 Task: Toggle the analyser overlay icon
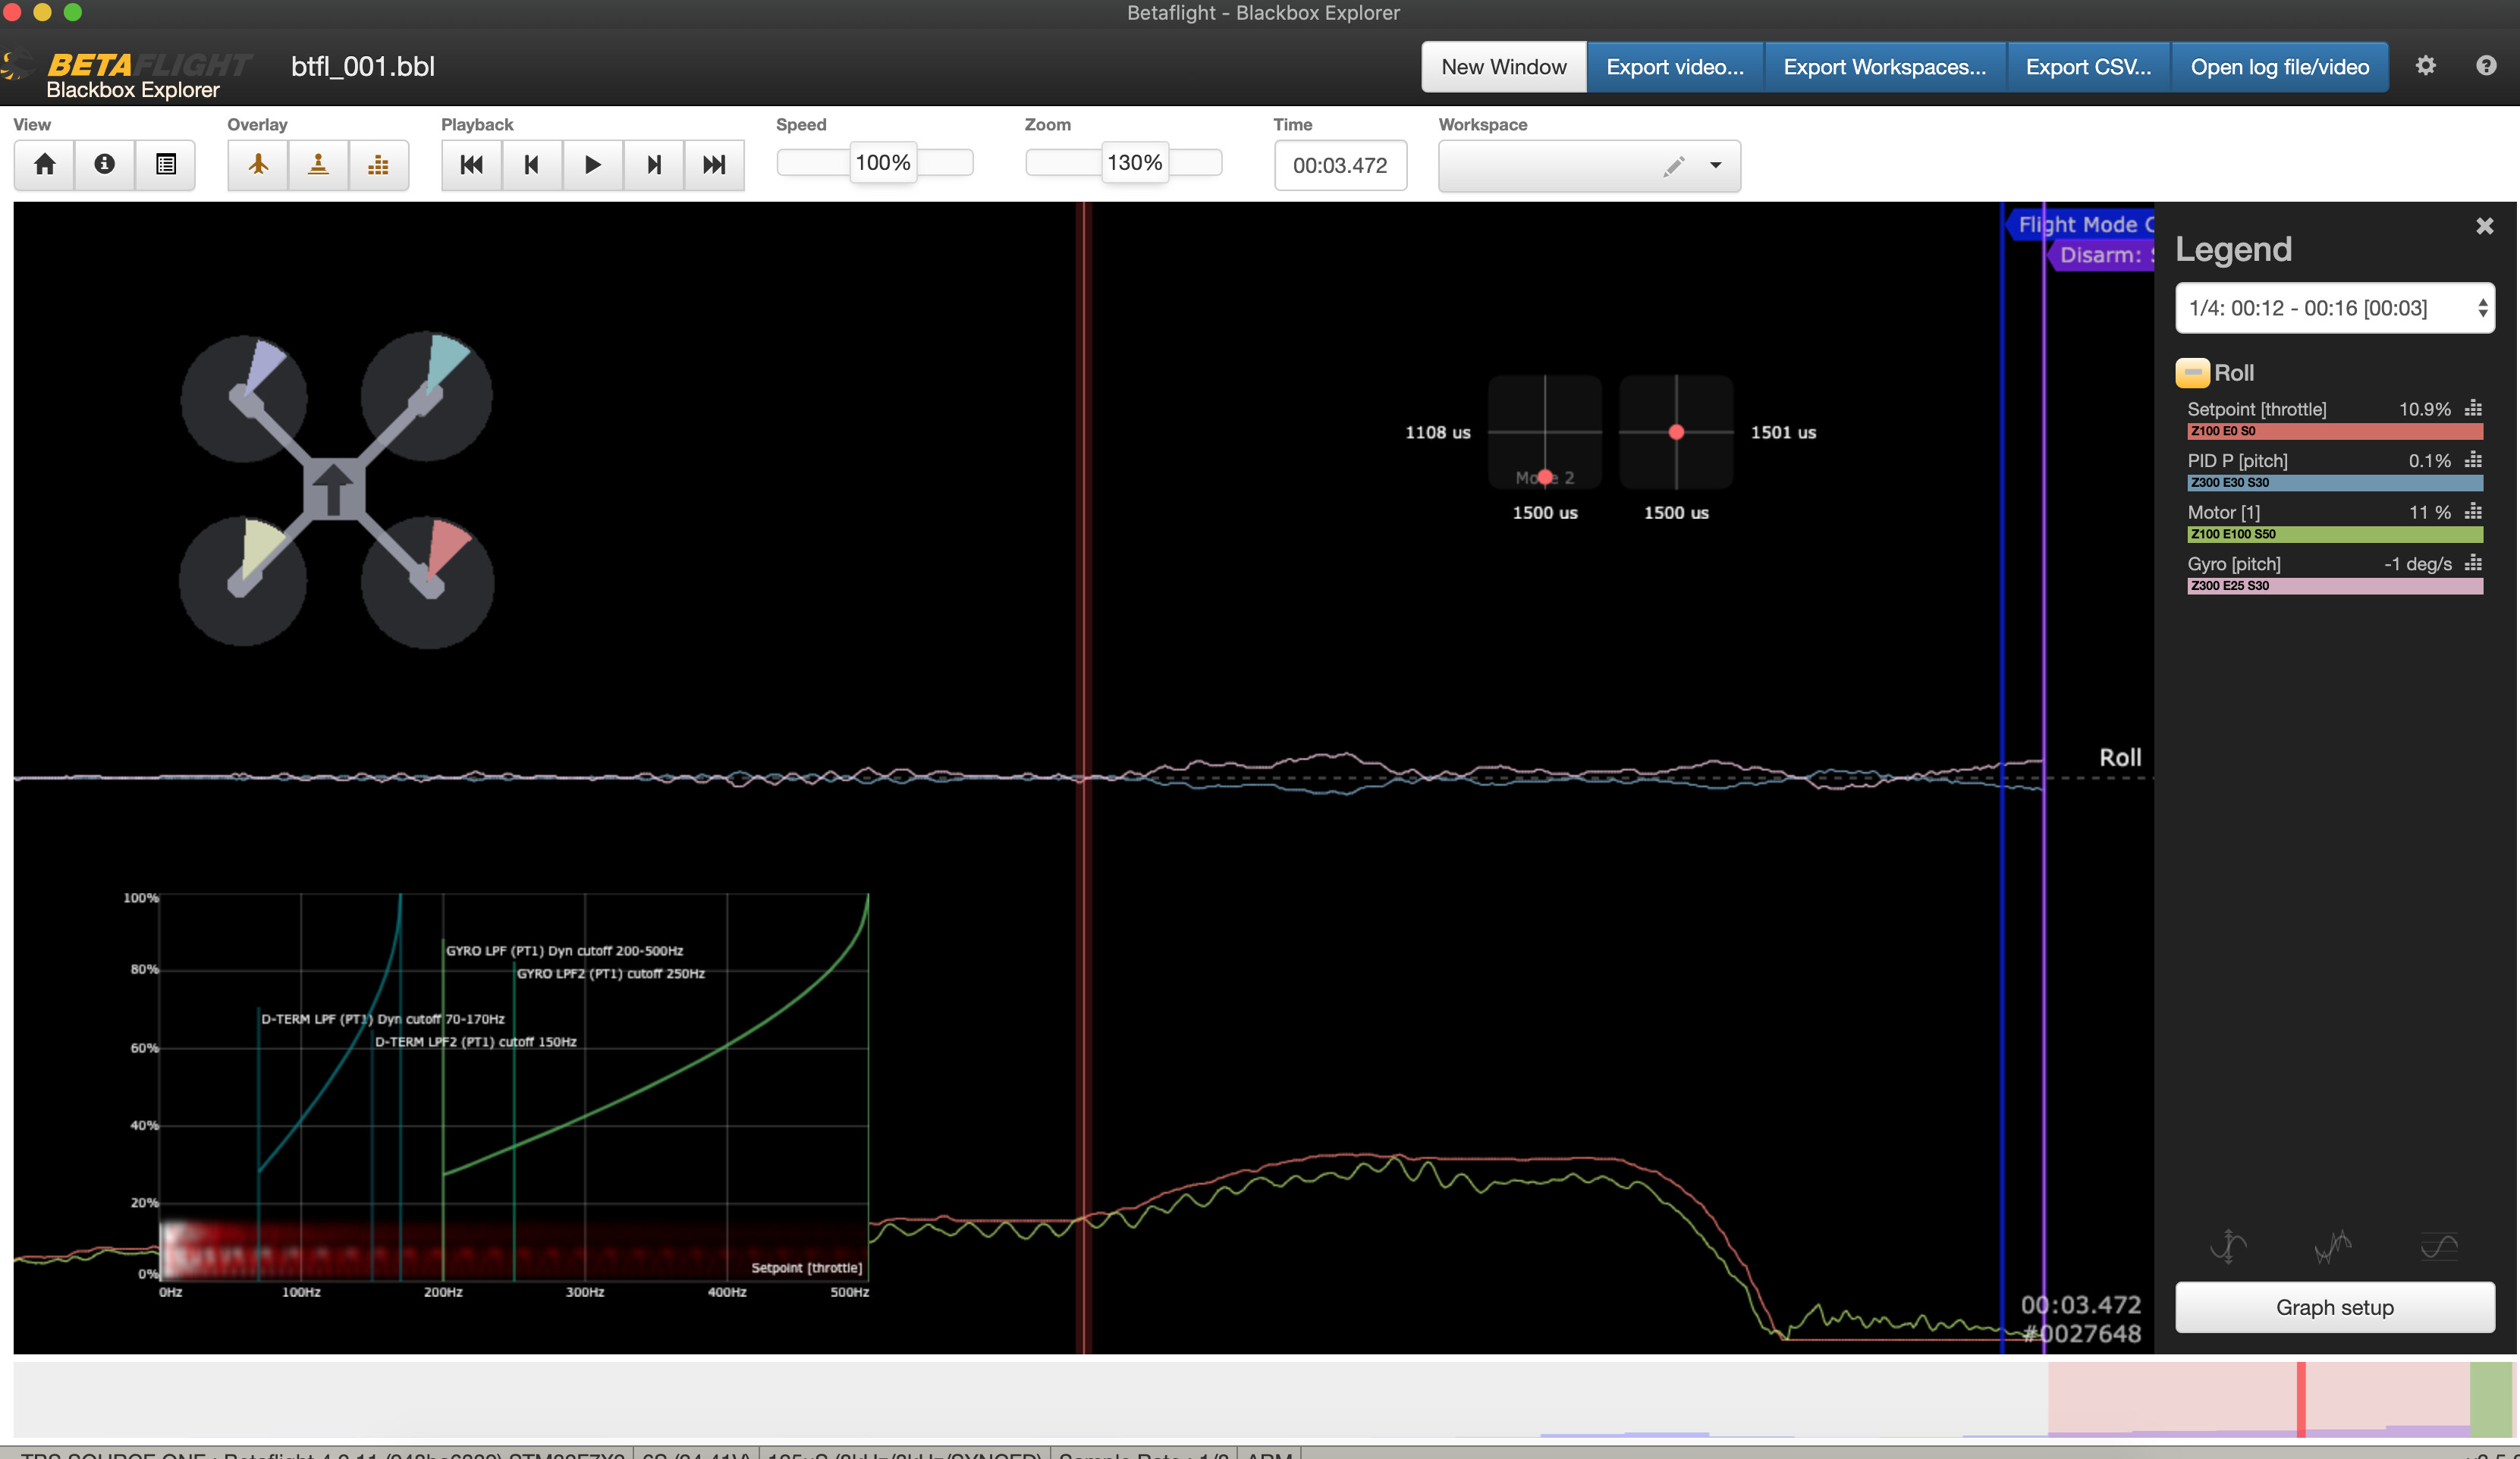pyautogui.click(x=378, y=165)
